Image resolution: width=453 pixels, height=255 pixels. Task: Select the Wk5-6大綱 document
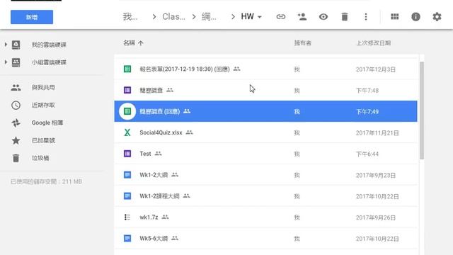pos(266,238)
